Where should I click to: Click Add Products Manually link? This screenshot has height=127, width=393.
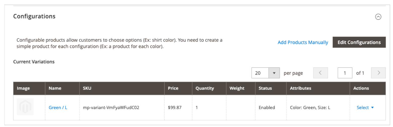point(303,42)
